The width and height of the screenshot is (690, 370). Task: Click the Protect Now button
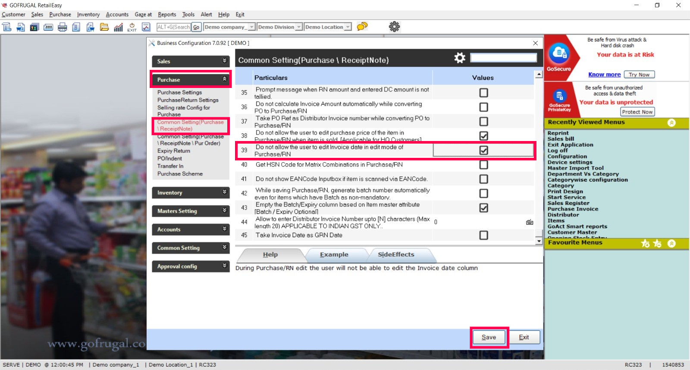(637, 112)
